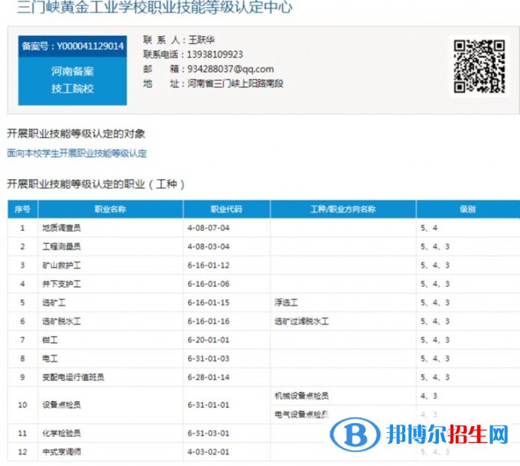Select level value in 电工 row
520x466 pixels.
coord(435,358)
